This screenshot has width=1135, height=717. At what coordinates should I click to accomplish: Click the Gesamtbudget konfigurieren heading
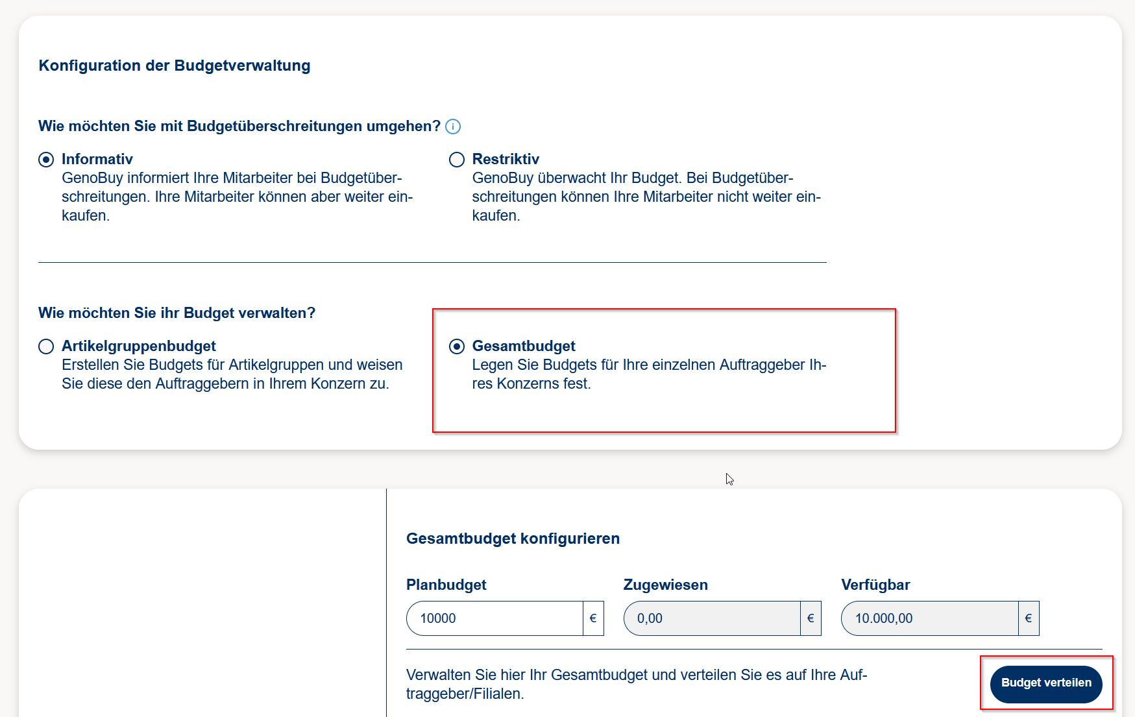(x=513, y=539)
